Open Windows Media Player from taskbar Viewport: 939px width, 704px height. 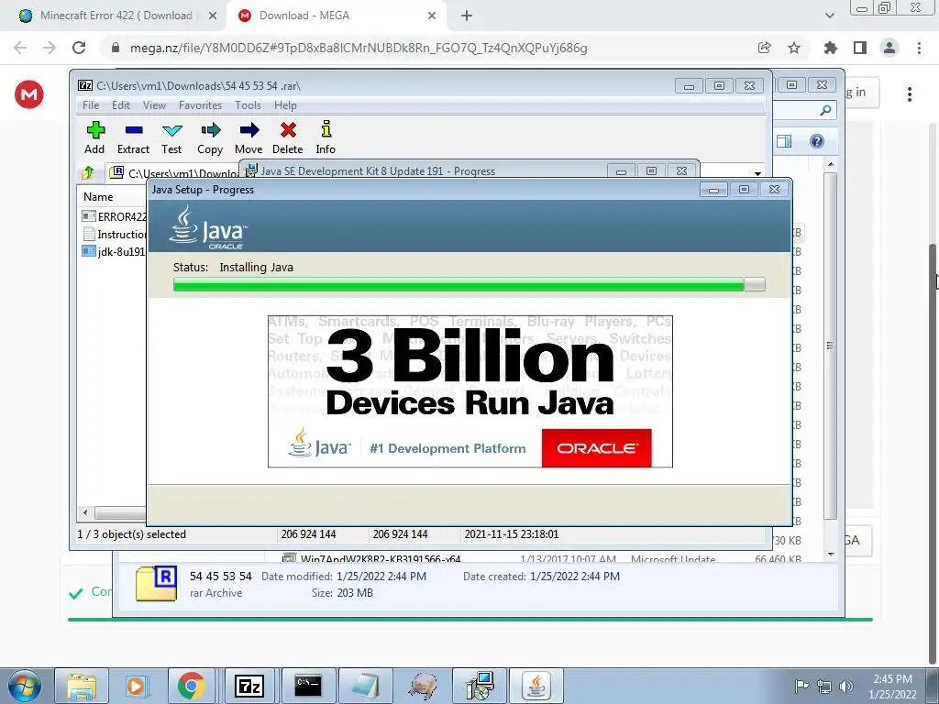(136, 686)
